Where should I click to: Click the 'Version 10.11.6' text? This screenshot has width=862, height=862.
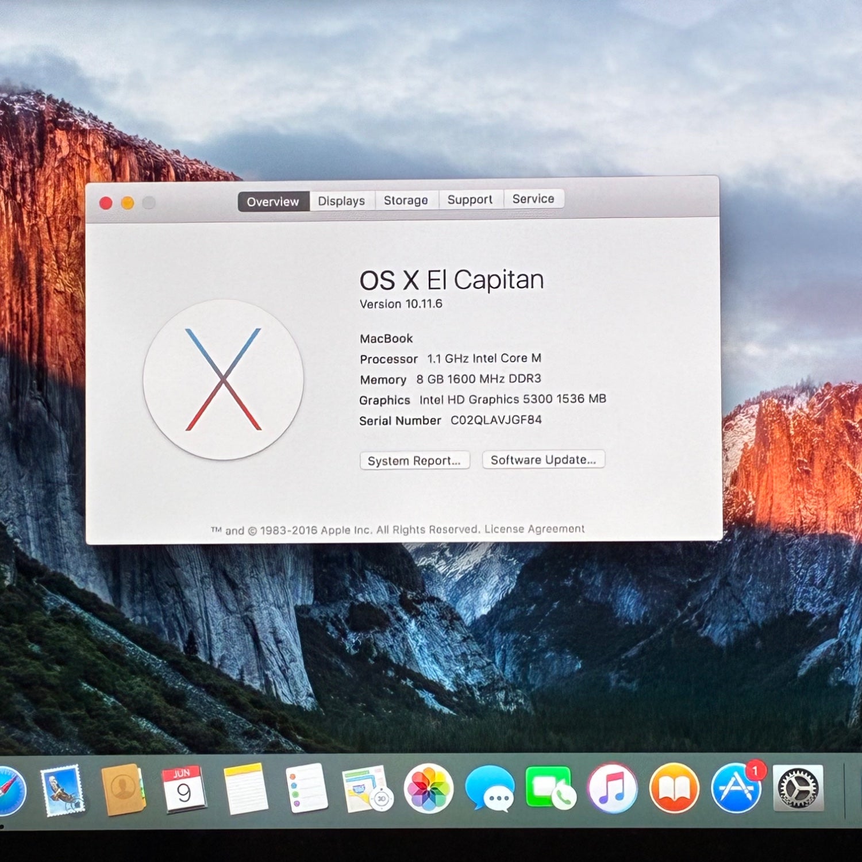pyautogui.click(x=401, y=304)
